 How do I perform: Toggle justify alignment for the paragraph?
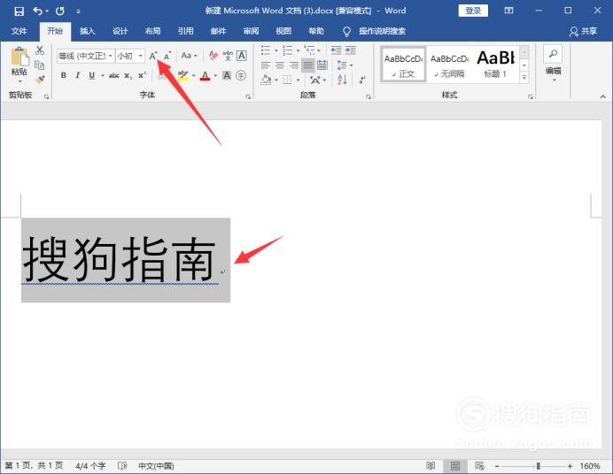coord(308,65)
